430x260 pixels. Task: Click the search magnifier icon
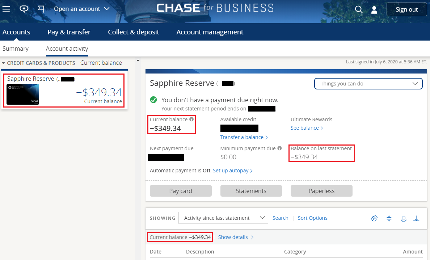point(358,10)
